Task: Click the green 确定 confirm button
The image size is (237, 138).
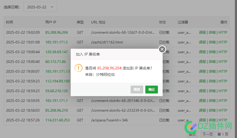Action: 151,90
